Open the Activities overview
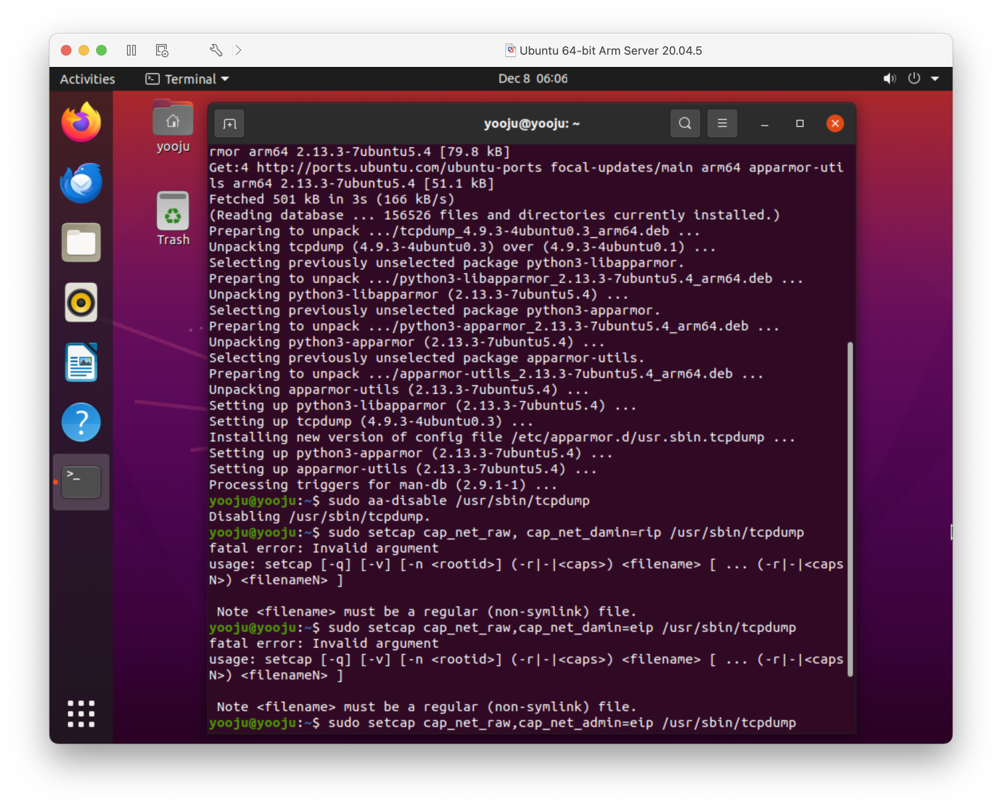1002x809 pixels. 87,79
